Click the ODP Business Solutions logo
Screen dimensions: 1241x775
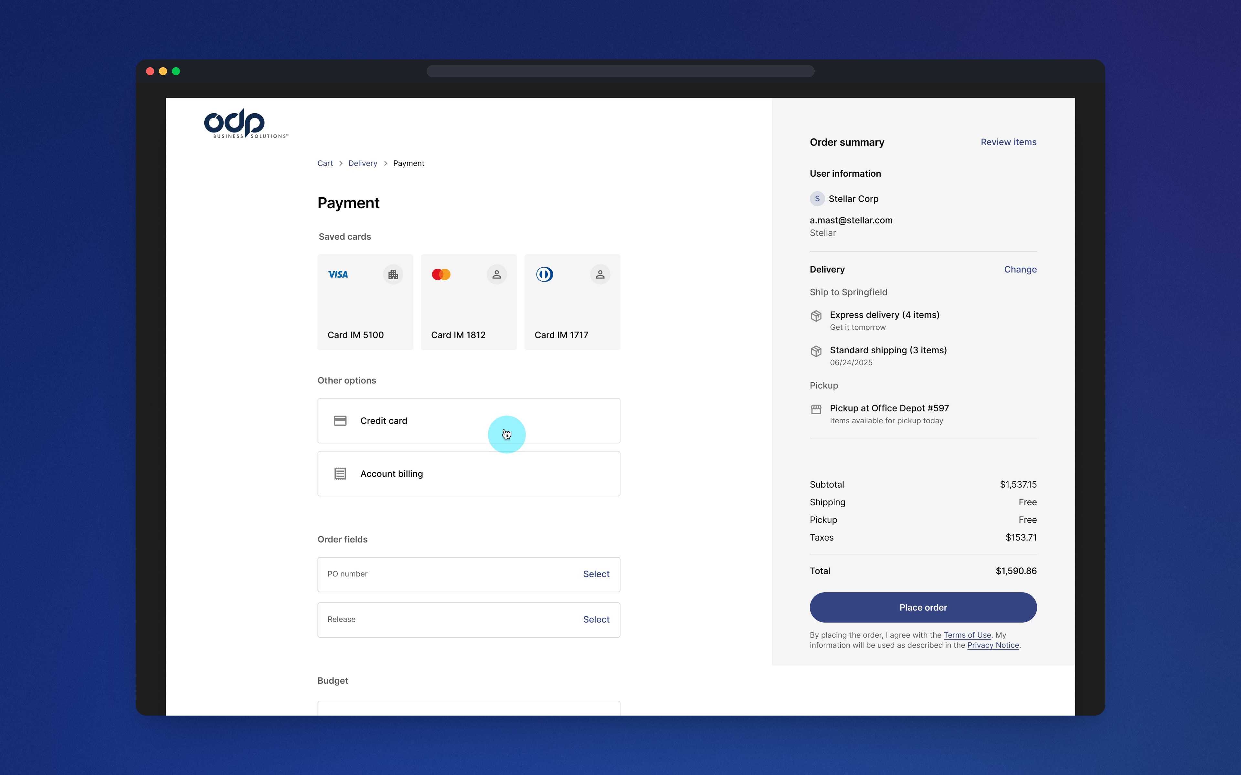[x=246, y=124]
